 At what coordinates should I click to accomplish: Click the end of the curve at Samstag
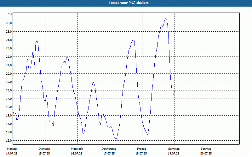[175, 90]
